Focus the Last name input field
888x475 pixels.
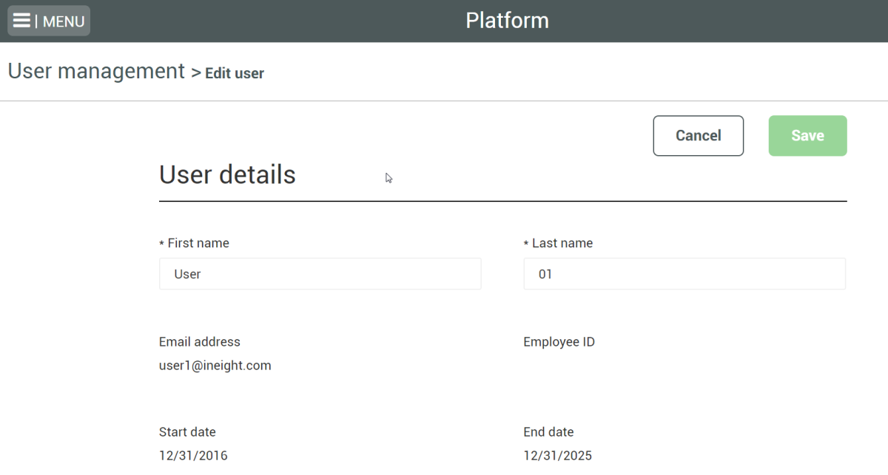pyautogui.click(x=684, y=274)
